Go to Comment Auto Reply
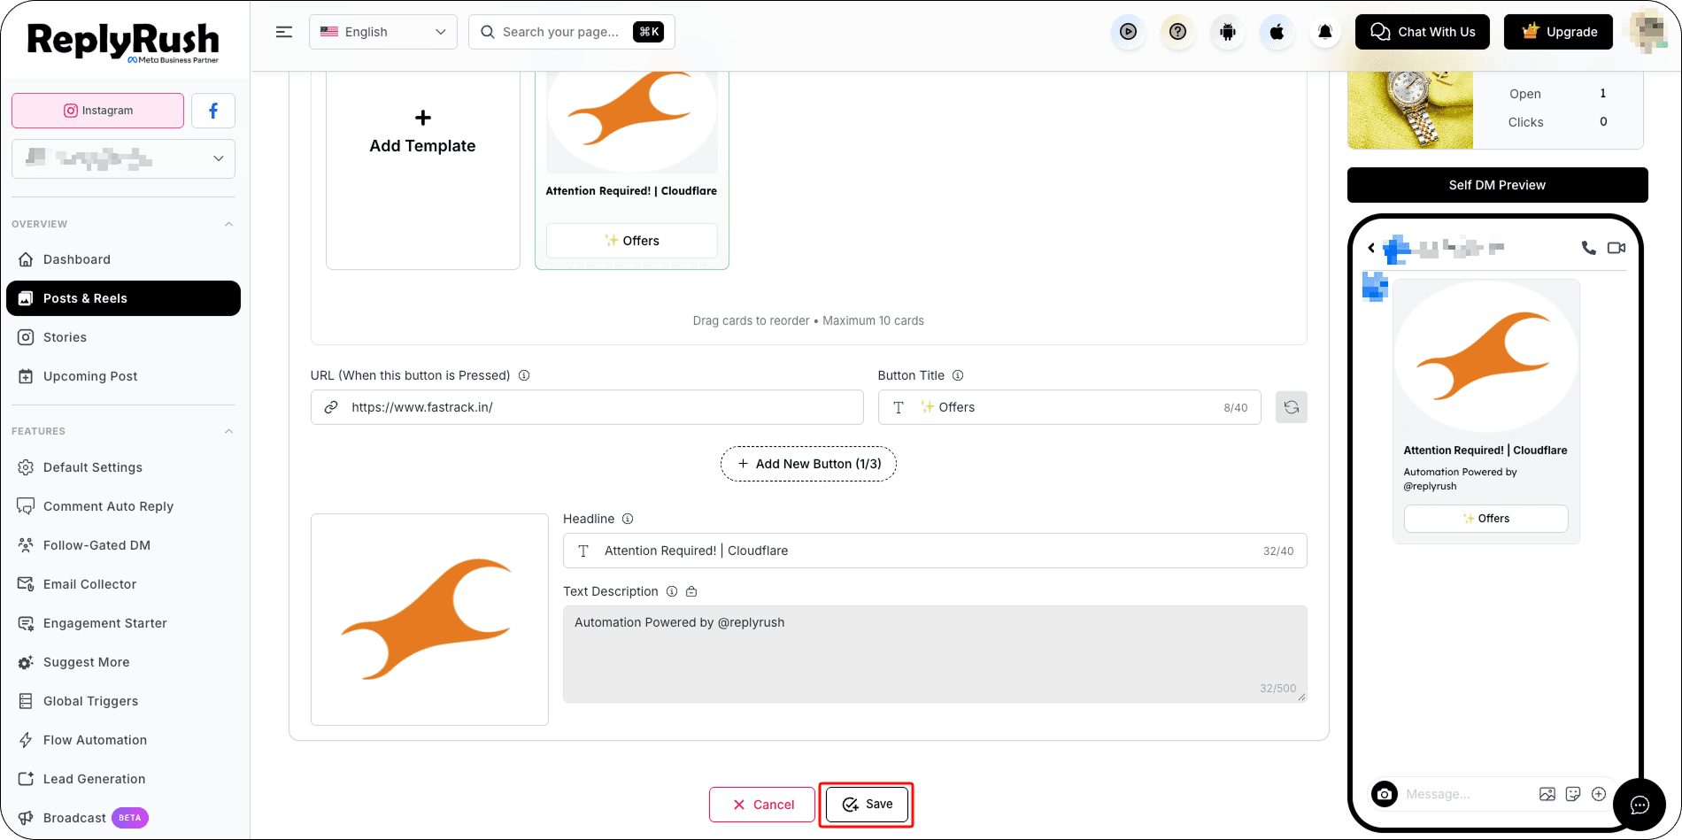 point(123,506)
